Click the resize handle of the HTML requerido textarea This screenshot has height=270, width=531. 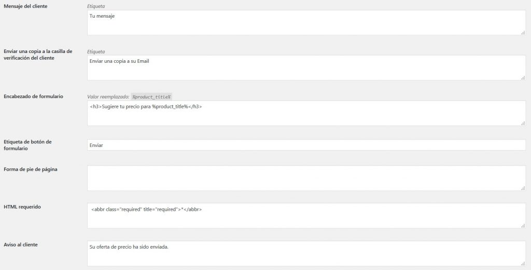523,225
